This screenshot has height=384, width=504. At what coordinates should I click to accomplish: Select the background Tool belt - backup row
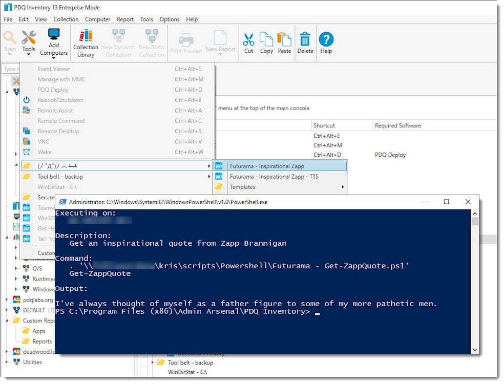click(191, 362)
